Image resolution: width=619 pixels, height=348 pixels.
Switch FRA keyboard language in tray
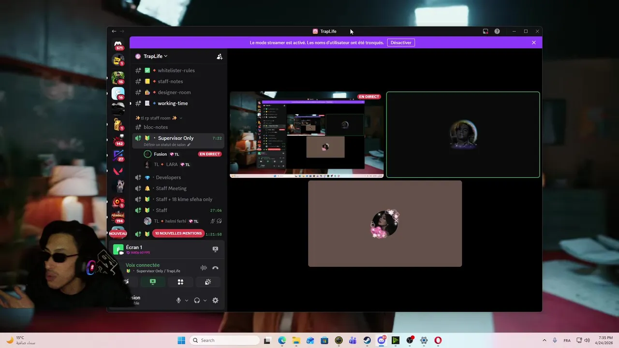pyautogui.click(x=567, y=340)
